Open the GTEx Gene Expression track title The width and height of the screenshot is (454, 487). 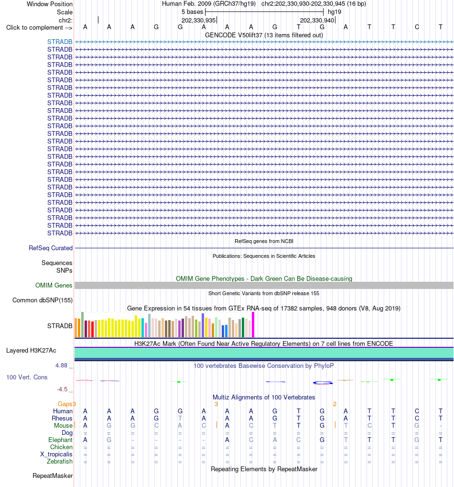tap(264, 309)
